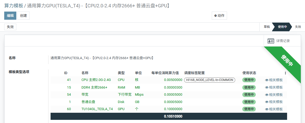Click the 详情记录 ID card icon
Screen dimensions: 305x123
[271, 41]
